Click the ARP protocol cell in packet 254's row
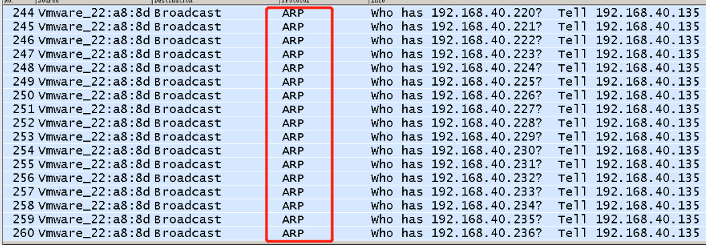The width and height of the screenshot is (706, 245). click(x=293, y=151)
